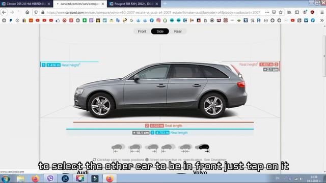The width and height of the screenshot is (326, 183).
Task: Click the Audi heading
Action: click(x=83, y=172)
